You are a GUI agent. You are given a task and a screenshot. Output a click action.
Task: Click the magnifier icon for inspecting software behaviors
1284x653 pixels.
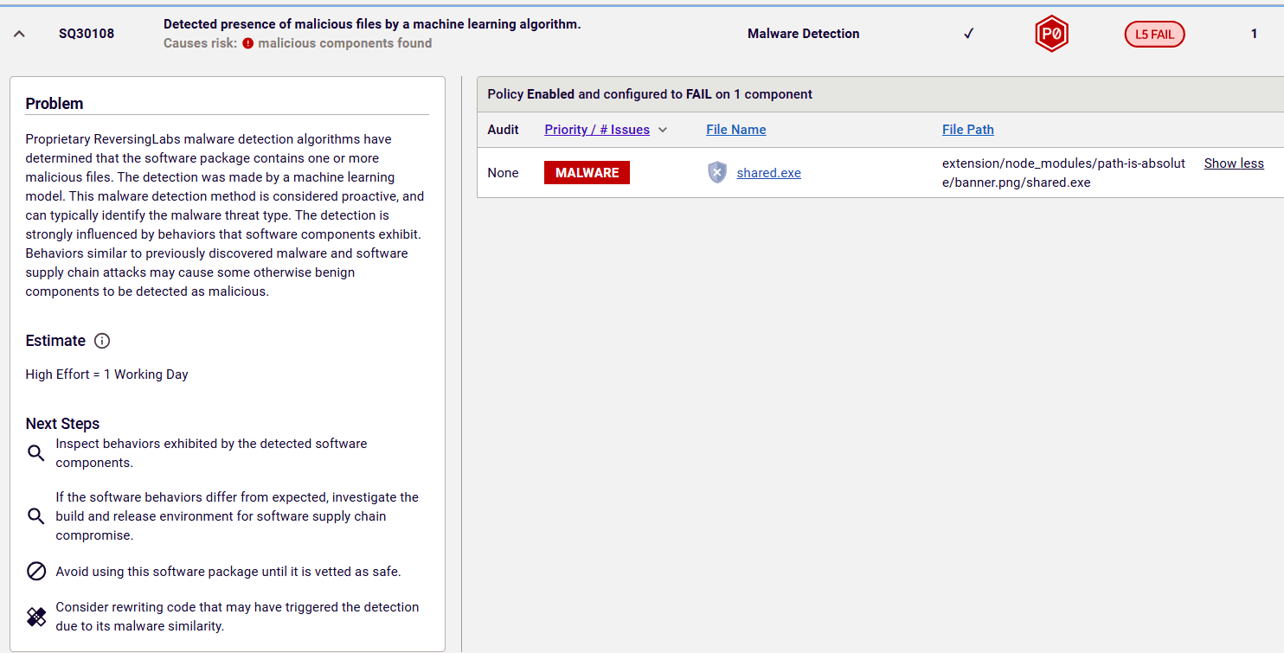pyautogui.click(x=35, y=452)
